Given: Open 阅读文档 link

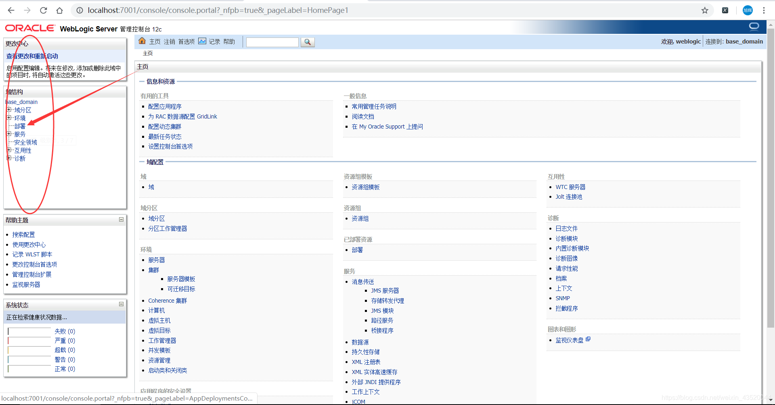Looking at the screenshot, I should (363, 116).
